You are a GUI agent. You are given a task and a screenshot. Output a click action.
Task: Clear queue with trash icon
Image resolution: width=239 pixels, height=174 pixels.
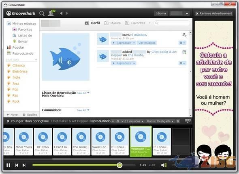178,121
